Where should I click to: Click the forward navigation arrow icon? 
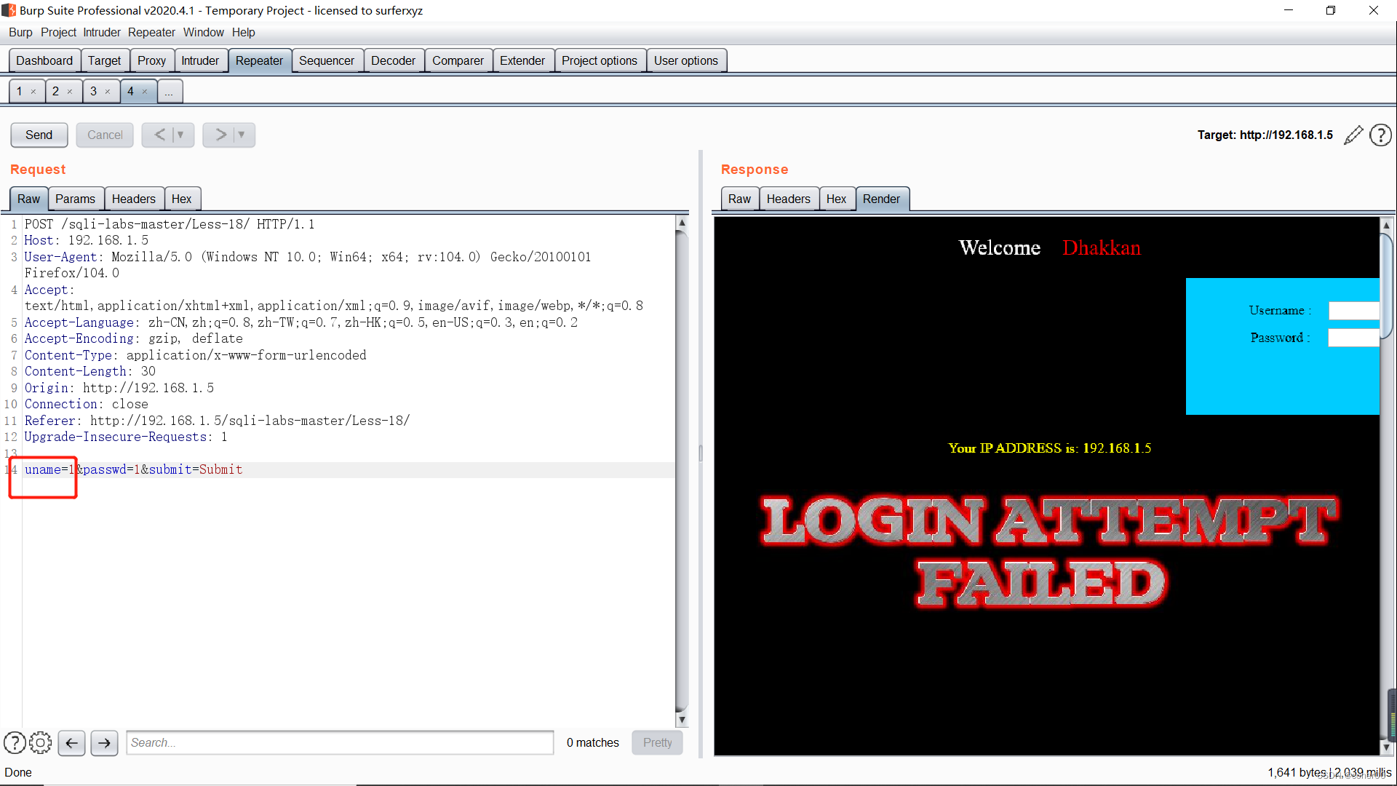[x=103, y=742]
